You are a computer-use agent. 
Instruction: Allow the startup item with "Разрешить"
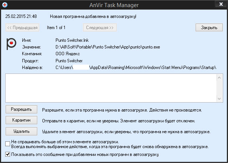coord(21,109)
